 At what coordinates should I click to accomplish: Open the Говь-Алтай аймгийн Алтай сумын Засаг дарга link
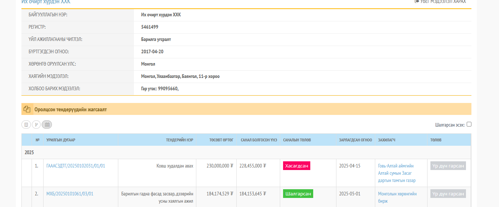(397, 173)
